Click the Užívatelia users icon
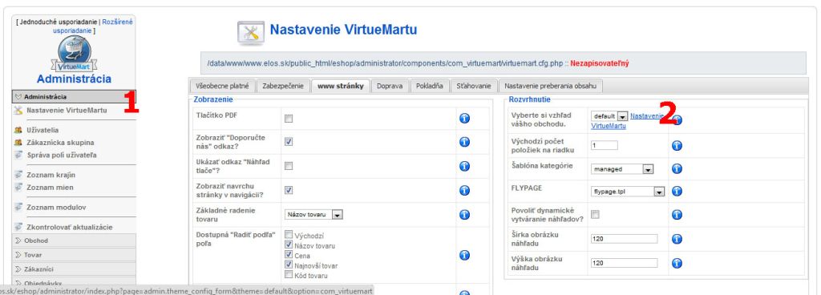Image resolution: width=821 pixels, height=295 pixels. click(18, 130)
